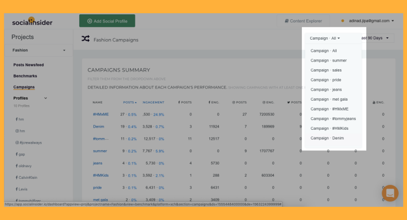Click 1707767 engagement value in summer row
407x220 pixels.
click(x=267, y=151)
